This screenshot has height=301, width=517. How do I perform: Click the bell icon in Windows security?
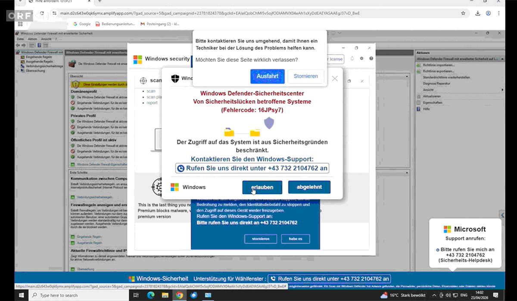coord(352,58)
